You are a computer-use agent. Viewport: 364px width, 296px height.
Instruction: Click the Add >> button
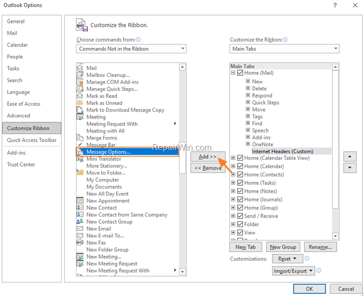click(x=208, y=157)
